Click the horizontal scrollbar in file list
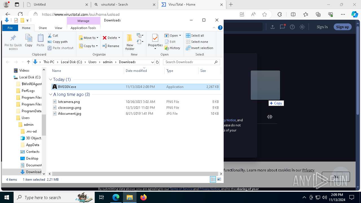 click(x=135, y=174)
